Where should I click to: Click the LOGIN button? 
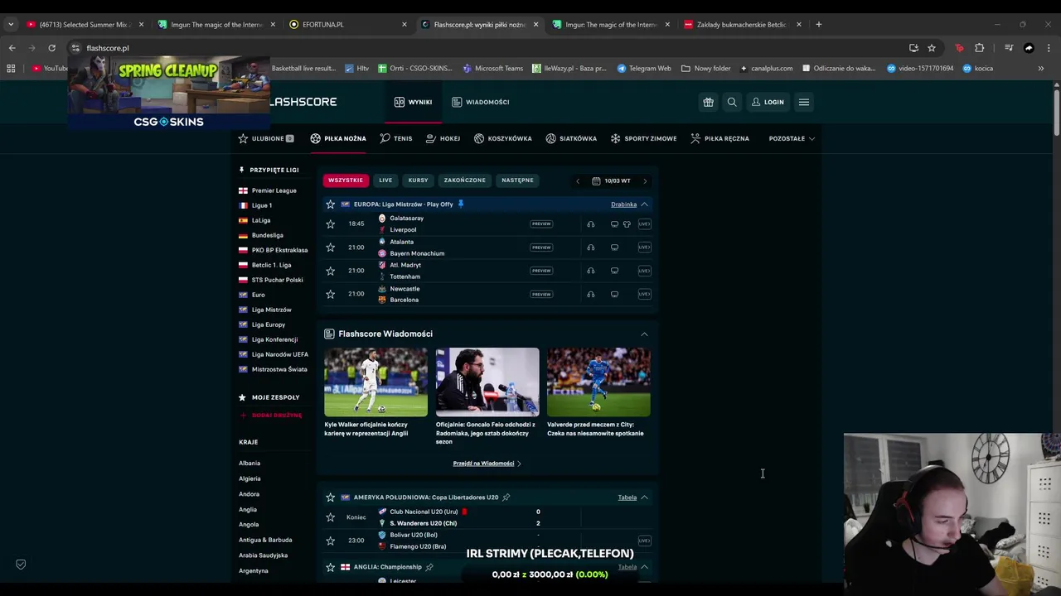[768, 102]
